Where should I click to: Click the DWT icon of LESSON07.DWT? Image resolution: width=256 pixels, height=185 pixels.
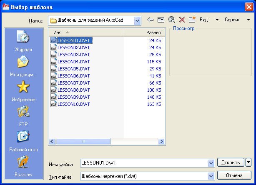pyautogui.click(x=54, y=83)
